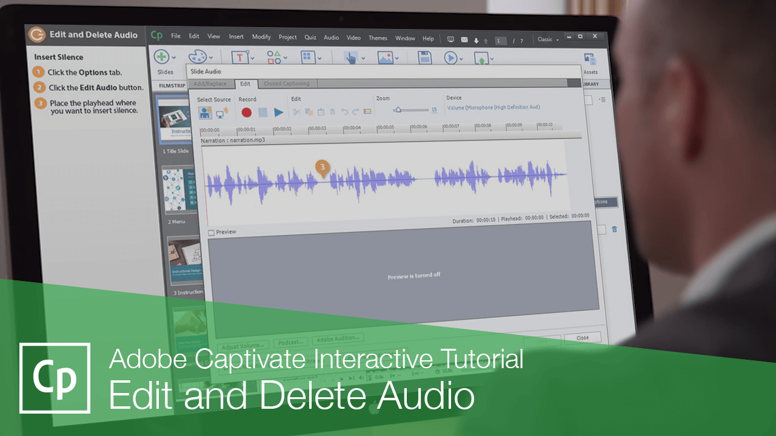Click the Save project icon

pos(424,56)
